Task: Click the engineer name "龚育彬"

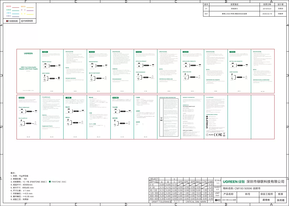Action: click(266, 200)
